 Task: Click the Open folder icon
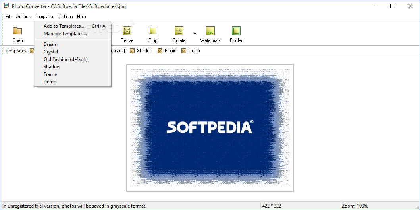(17, 31)
